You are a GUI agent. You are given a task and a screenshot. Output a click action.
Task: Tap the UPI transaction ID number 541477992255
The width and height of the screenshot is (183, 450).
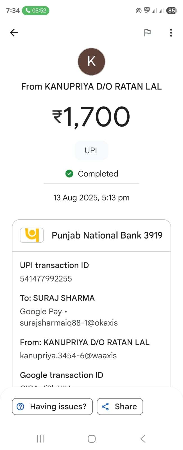[46, 279]
